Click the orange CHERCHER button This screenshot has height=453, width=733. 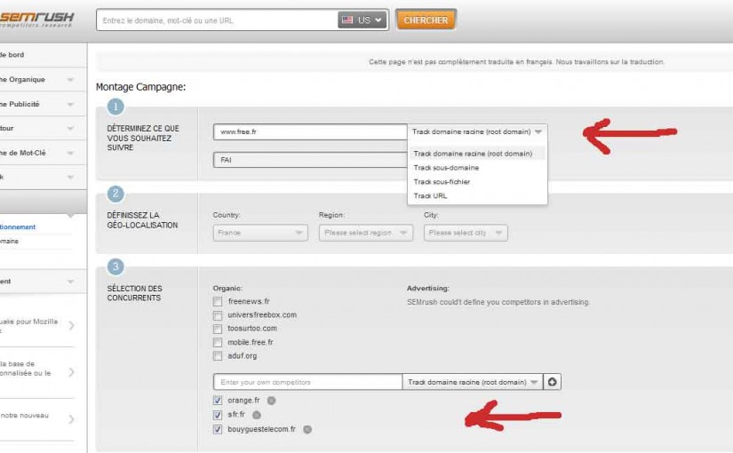coord(426,20)
